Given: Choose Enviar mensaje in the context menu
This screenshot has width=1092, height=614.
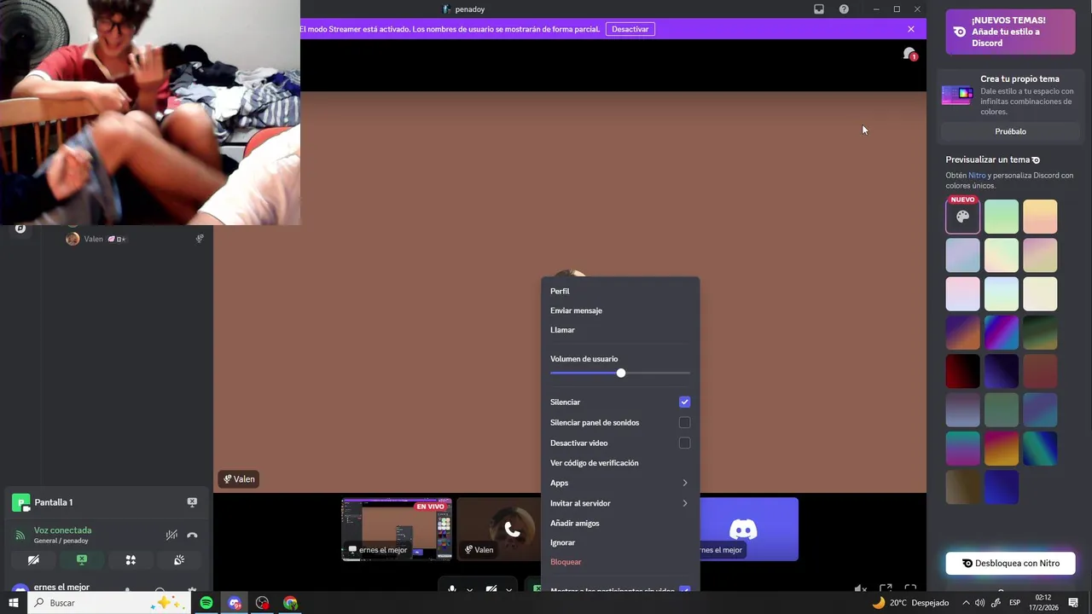Looking at the screenshot, I should 620,310.
